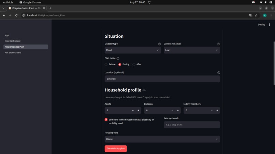Go back using the browser back arrow
The image size is (275, 154).
coord(4,15)
